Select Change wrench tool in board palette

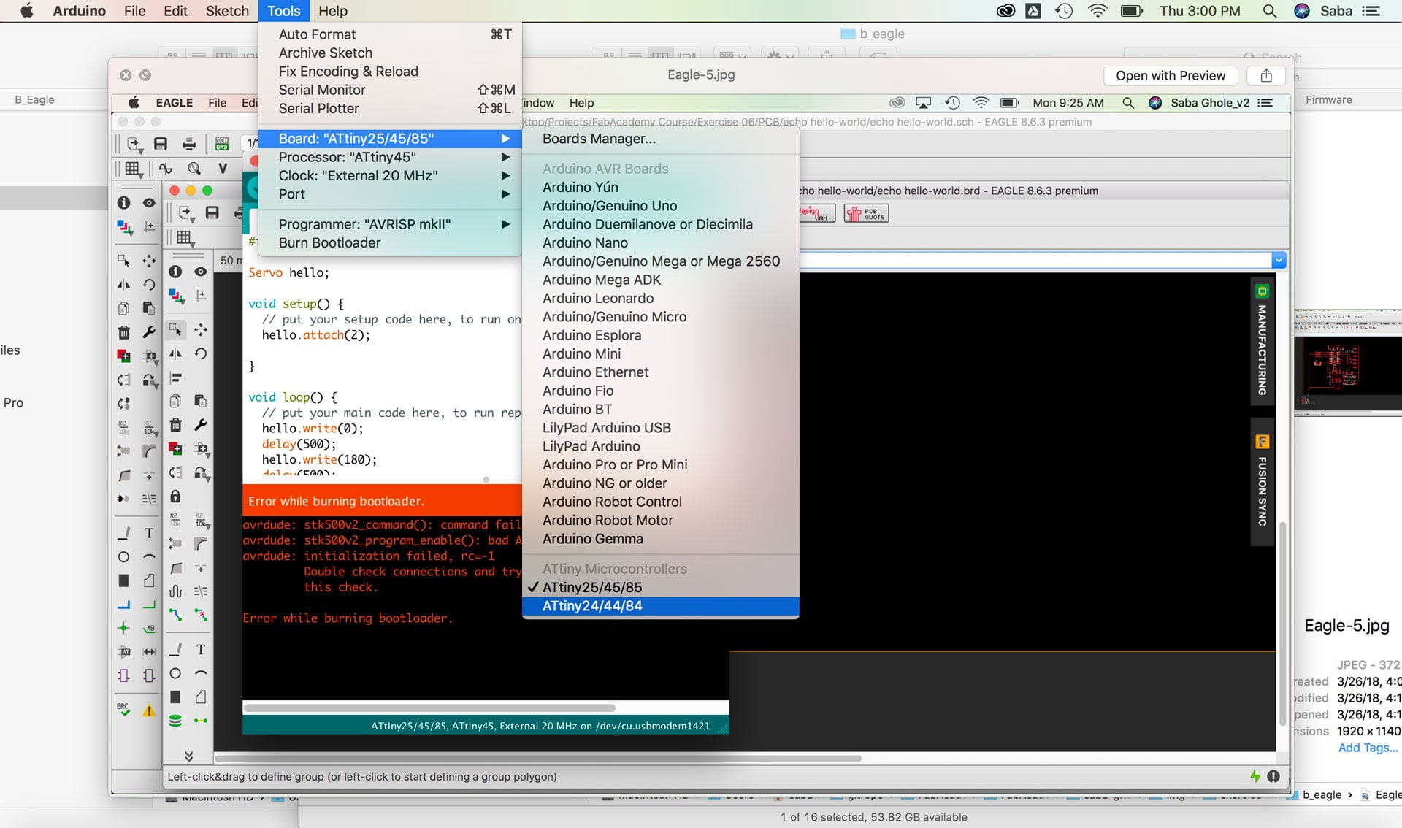[x=201, y=425]
